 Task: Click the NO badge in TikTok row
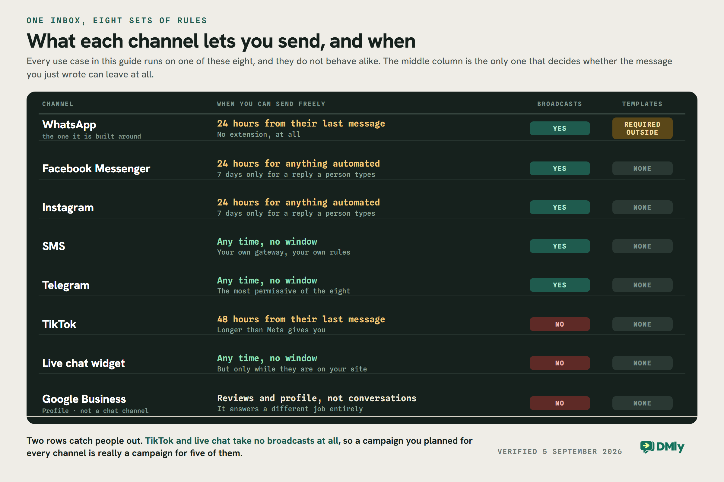coord(560,324)
